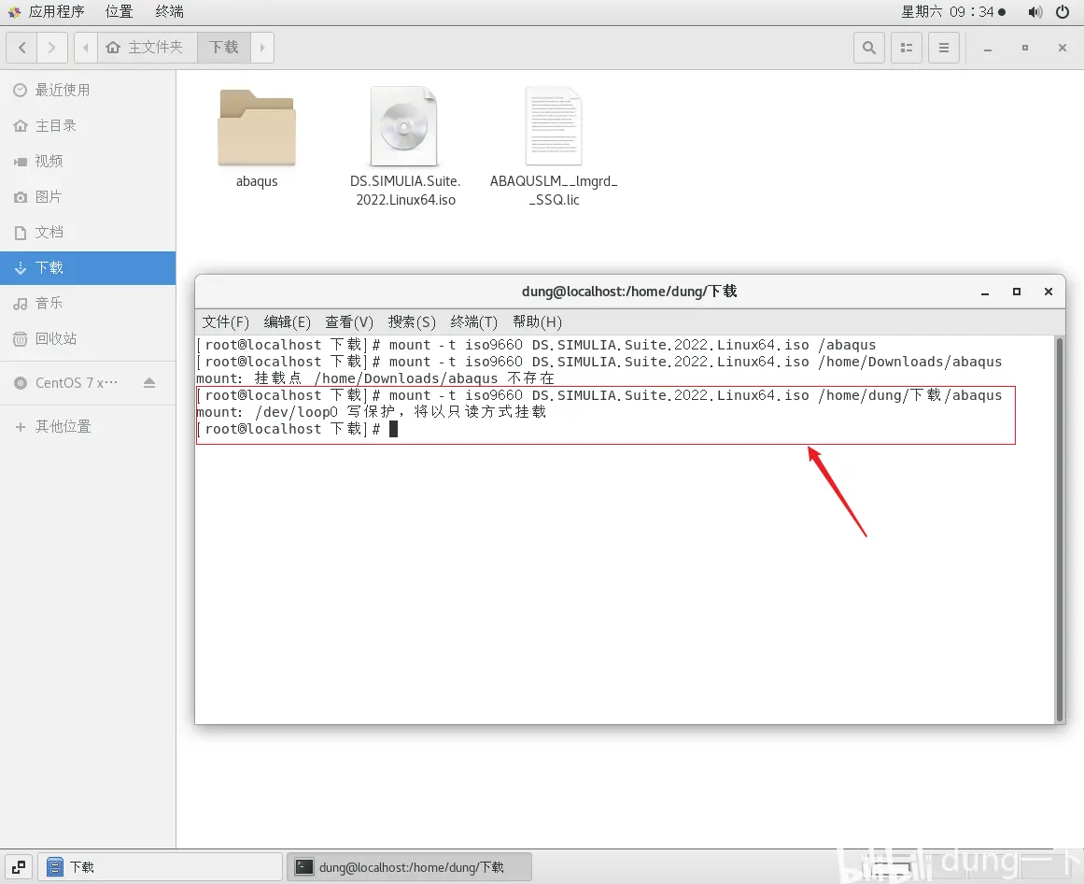
Task: Switch file manager to list view
Action: point(907,48)
